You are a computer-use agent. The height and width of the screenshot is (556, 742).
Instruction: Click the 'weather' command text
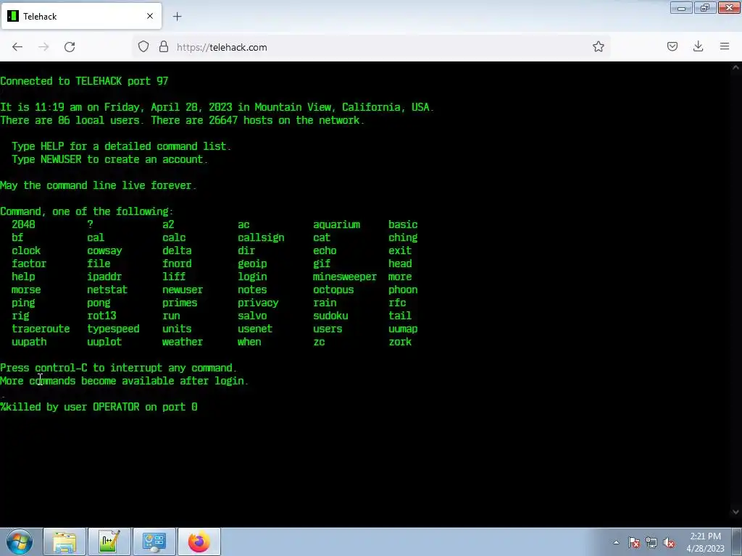(183, 342)
